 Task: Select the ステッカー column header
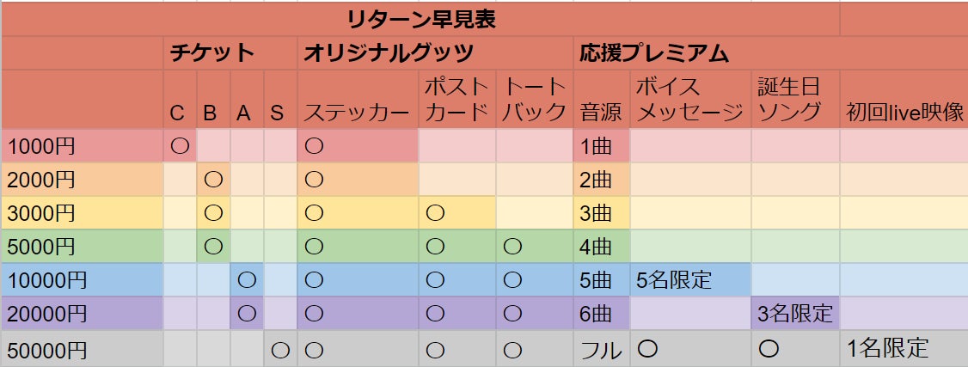click(x=357, y=112)
